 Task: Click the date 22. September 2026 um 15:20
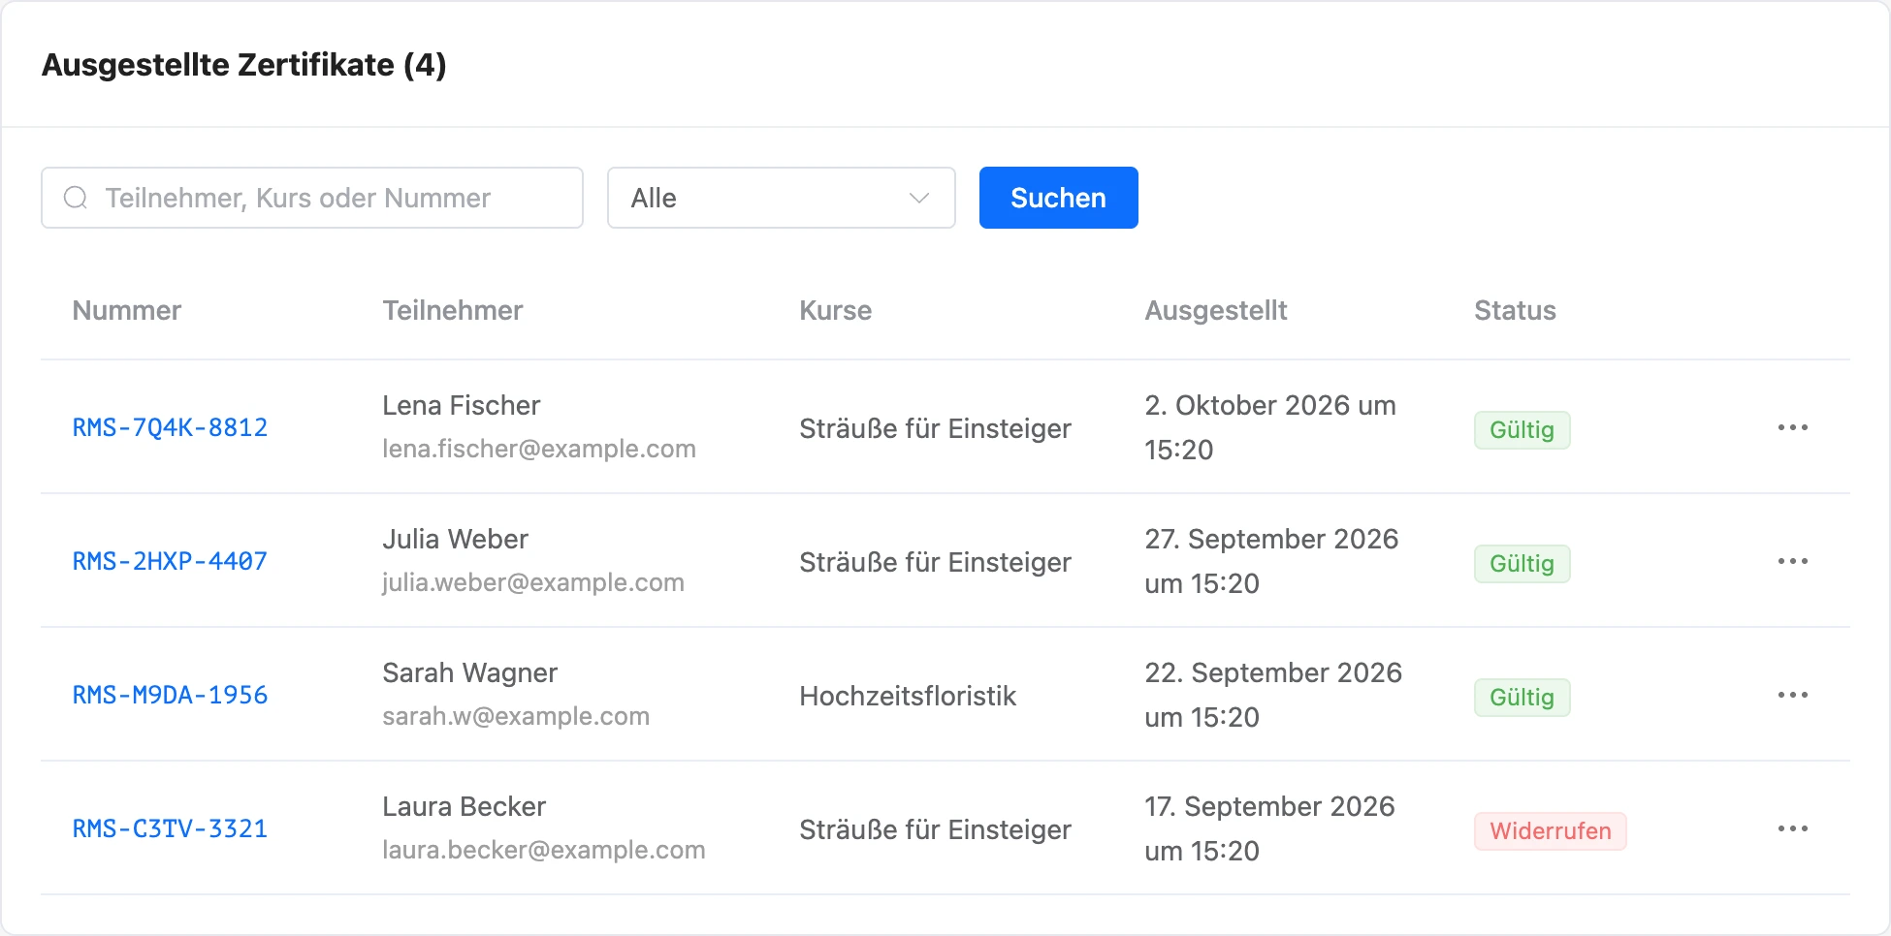pyautogui.click(x=1273, y=695)
